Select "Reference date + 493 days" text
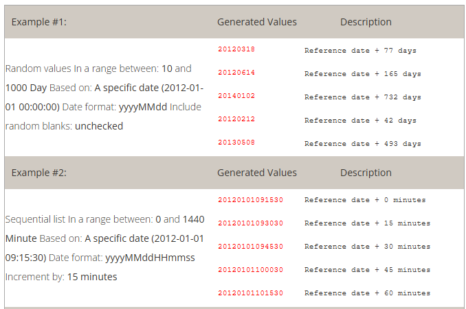This screenshot has height=309, width=466. [363, 143]
